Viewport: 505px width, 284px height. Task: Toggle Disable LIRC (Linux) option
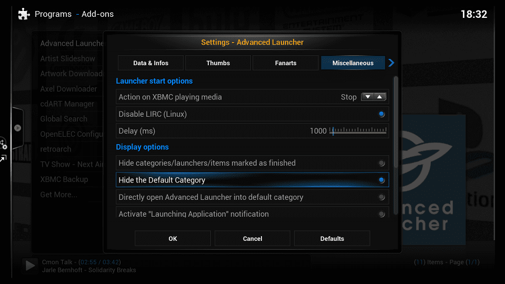382,114
